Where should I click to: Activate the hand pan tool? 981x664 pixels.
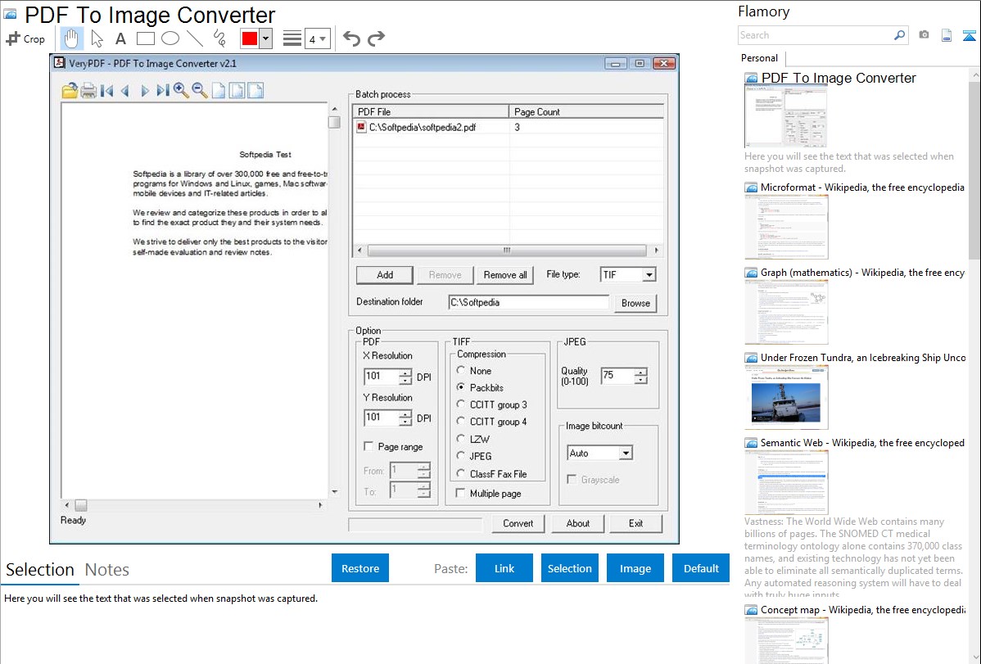pos(72,38)
